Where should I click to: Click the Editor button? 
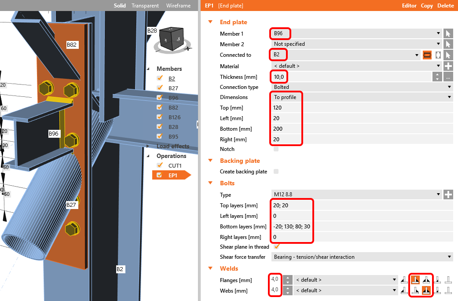pos(409,6)
